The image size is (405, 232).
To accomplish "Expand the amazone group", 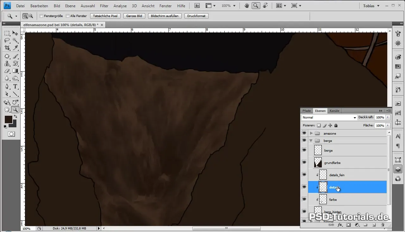I will click(x=311, y=133).
